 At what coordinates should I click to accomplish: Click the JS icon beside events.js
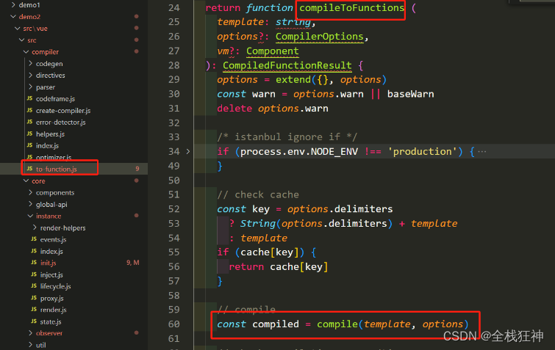(x=34, y=239)
